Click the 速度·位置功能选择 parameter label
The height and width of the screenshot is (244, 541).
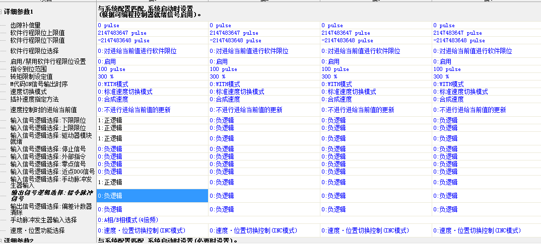point(37,230)
